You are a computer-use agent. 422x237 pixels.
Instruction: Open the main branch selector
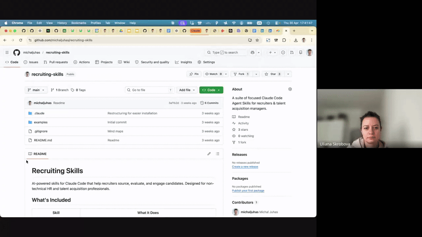pos(36,90)
